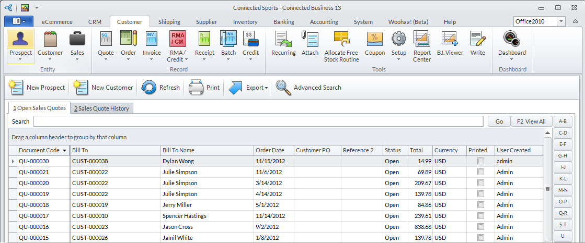Toggle the Printed checkbox for QU-000021
Viewport: 585px width, 243px height.
(480, 173)
